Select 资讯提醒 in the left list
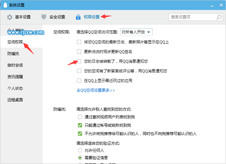Screen dimensions: 226x164 22,77
